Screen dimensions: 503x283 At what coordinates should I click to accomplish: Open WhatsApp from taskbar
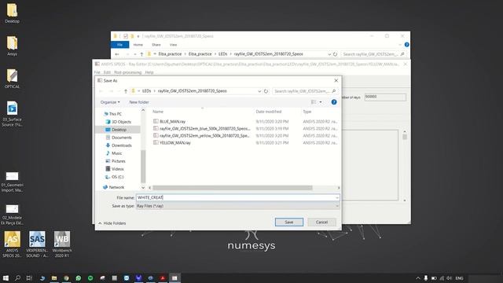coord(79,278)
